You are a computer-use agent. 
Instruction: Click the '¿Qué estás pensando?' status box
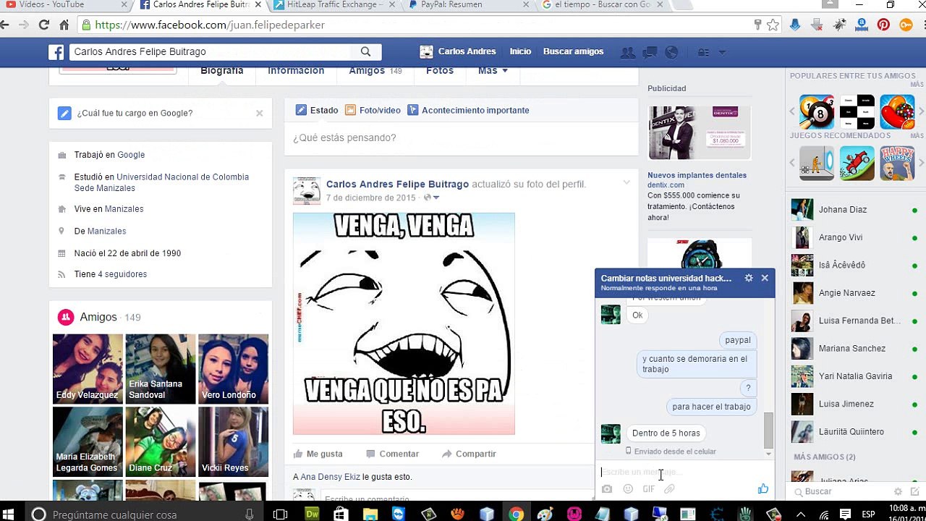462,138
